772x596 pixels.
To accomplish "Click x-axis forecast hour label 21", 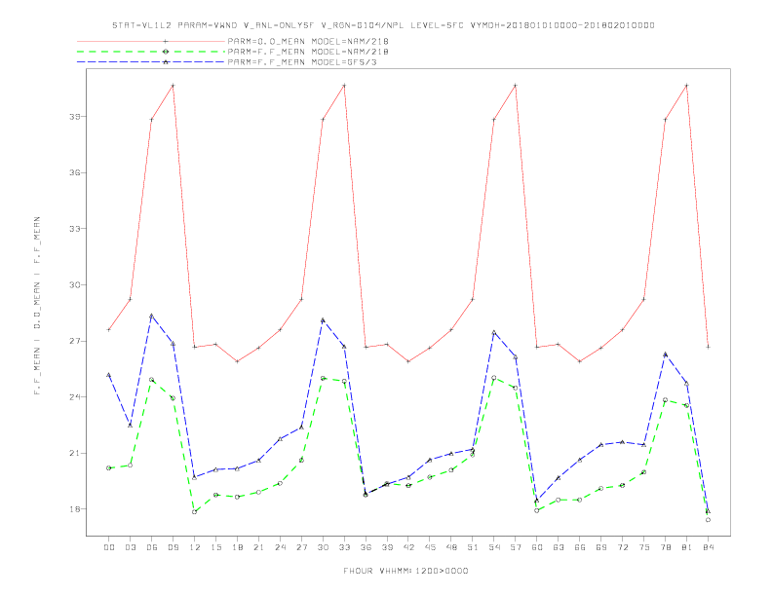I will 258,547.
